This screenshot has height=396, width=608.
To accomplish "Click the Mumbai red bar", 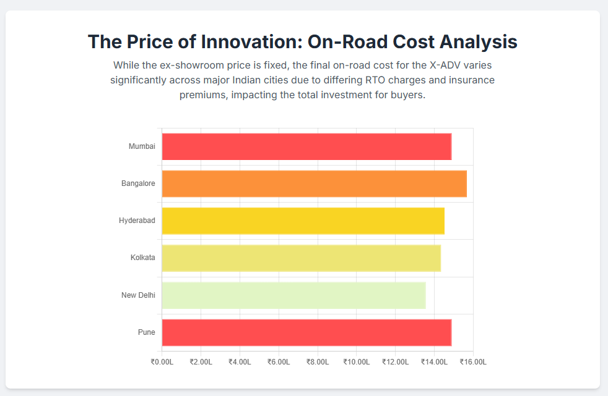I will pos(306,146).
